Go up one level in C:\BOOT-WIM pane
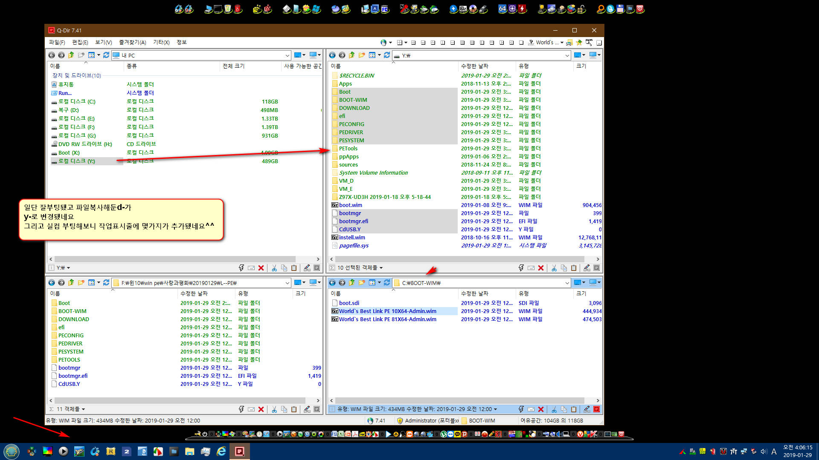 coord(352,282)
